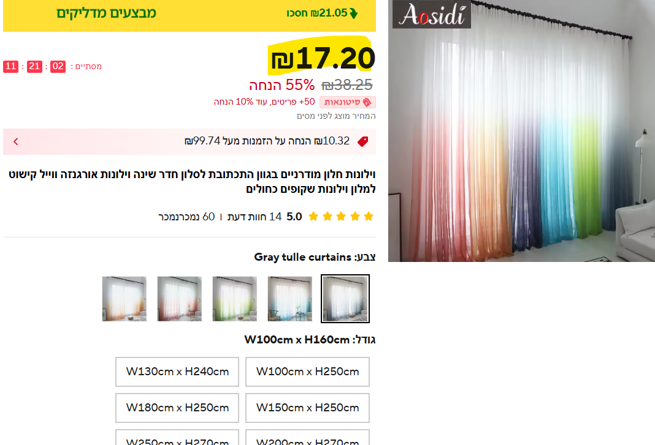Select the orange curtain color thumbnail
Viewport: 655px width, 445px height.
124,299
